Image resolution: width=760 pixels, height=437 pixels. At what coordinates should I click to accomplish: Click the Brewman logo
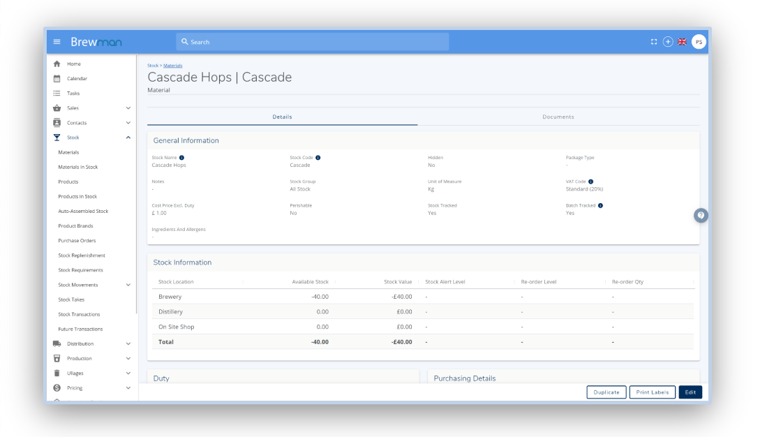(96, 42)
